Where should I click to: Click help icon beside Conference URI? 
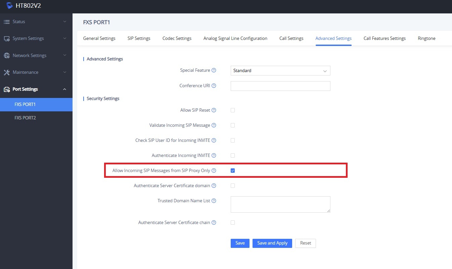tap(214, 86)
